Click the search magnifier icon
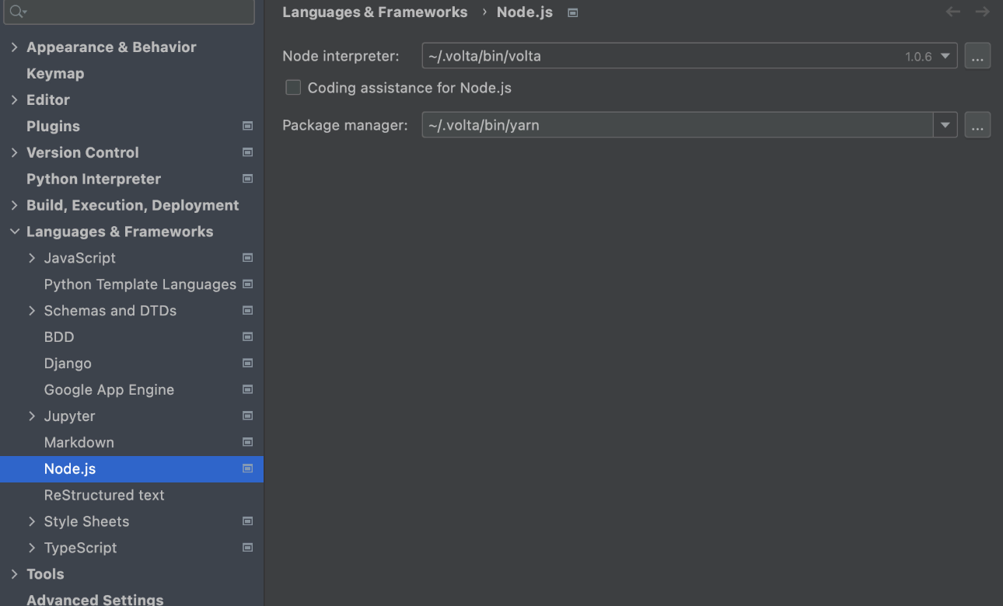Screen dimensions: 1003x606 click(x=17, y=12)
